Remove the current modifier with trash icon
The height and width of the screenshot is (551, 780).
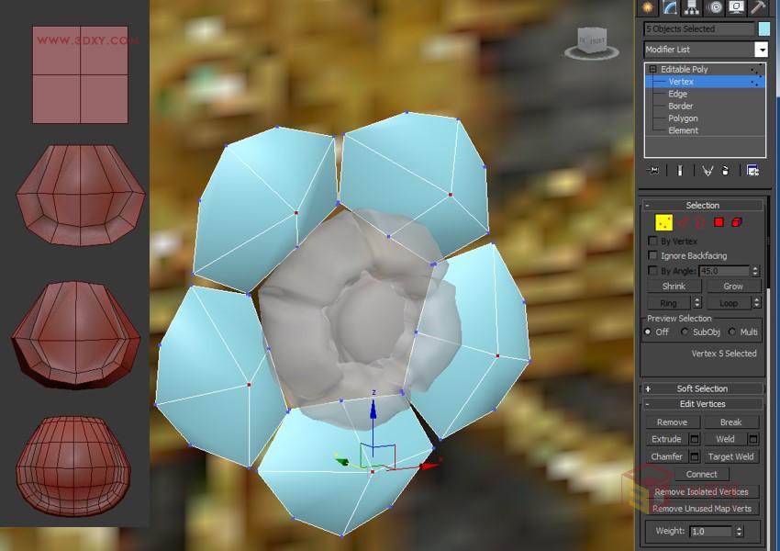(x=724, y=170)
